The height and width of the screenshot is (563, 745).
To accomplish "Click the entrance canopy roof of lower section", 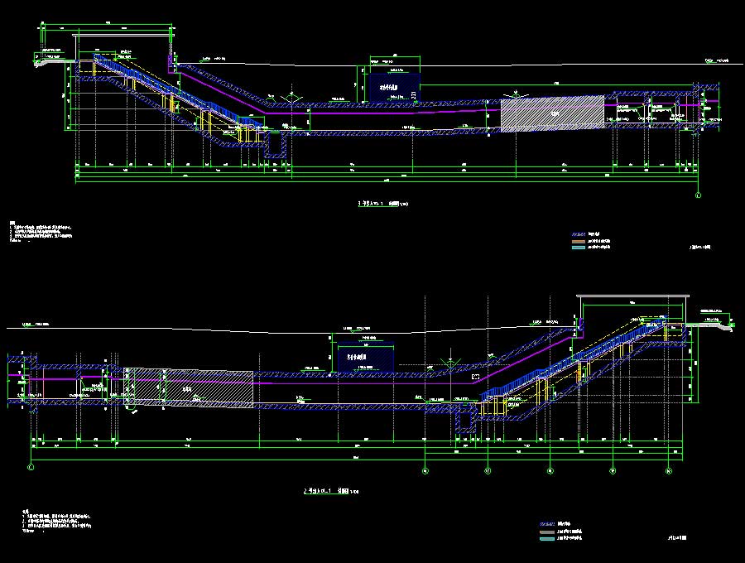I will tap(632, 296).
